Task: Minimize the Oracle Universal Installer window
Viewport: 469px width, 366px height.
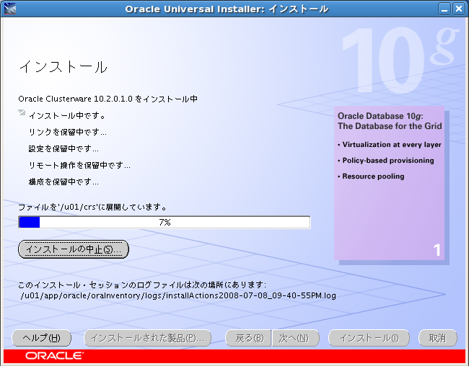Action: coord(444,9)
